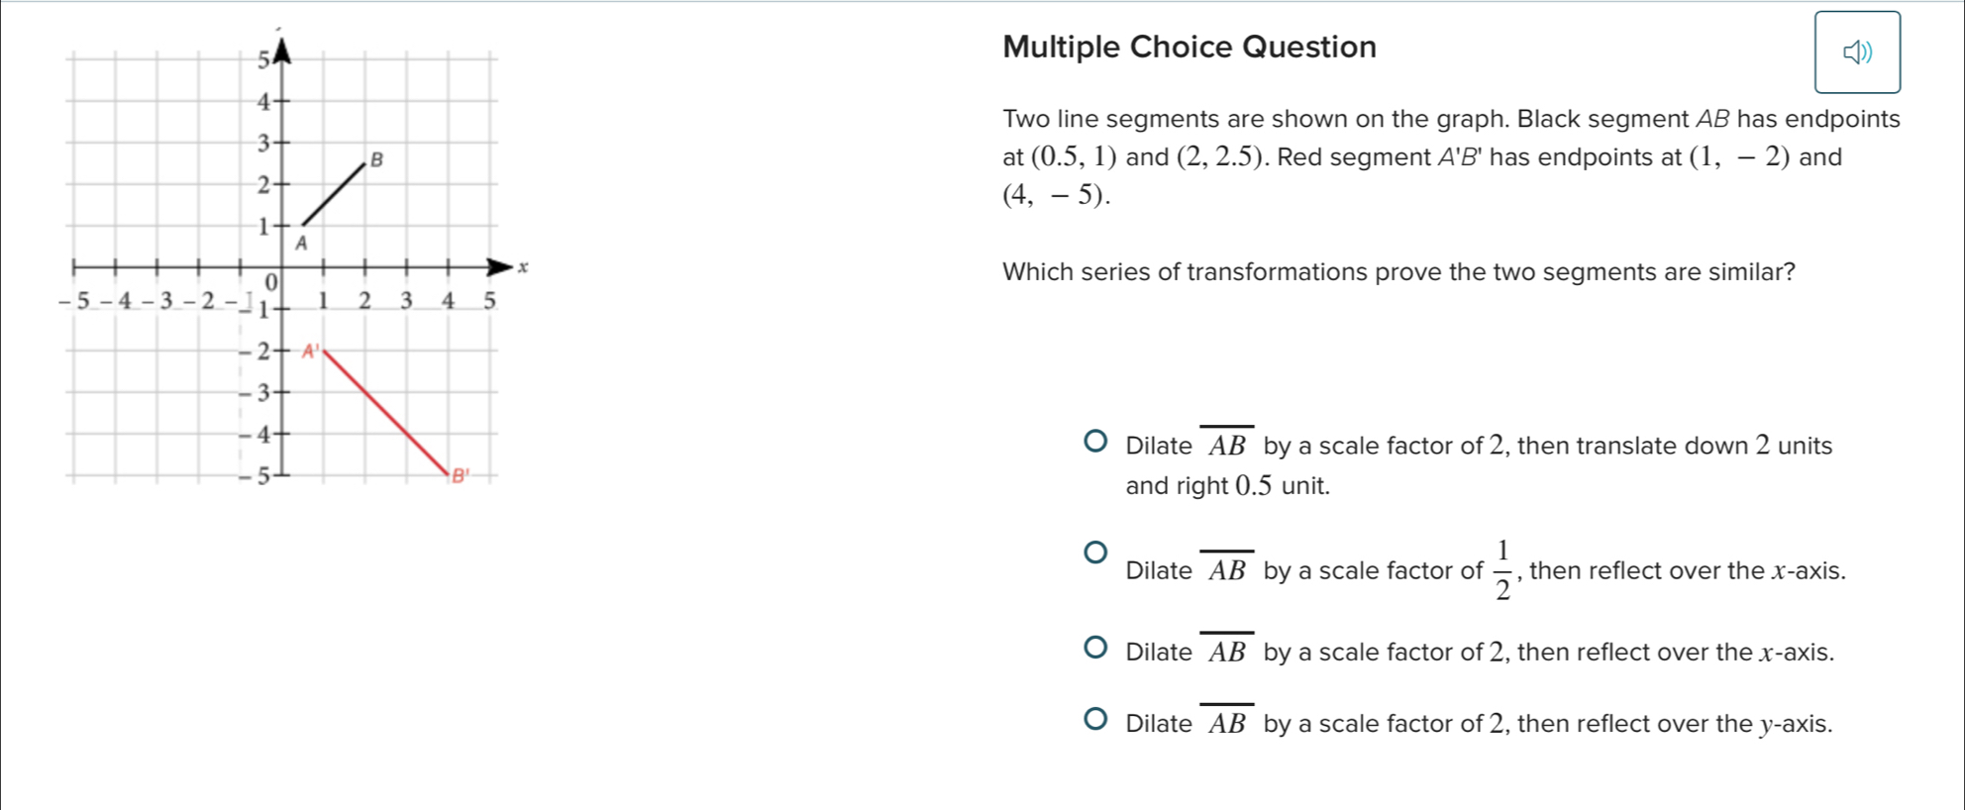This screenshot has width=1965, height=810.
Task: Click the 'Which series of transformations' question text
Action: pos(1398,271)
